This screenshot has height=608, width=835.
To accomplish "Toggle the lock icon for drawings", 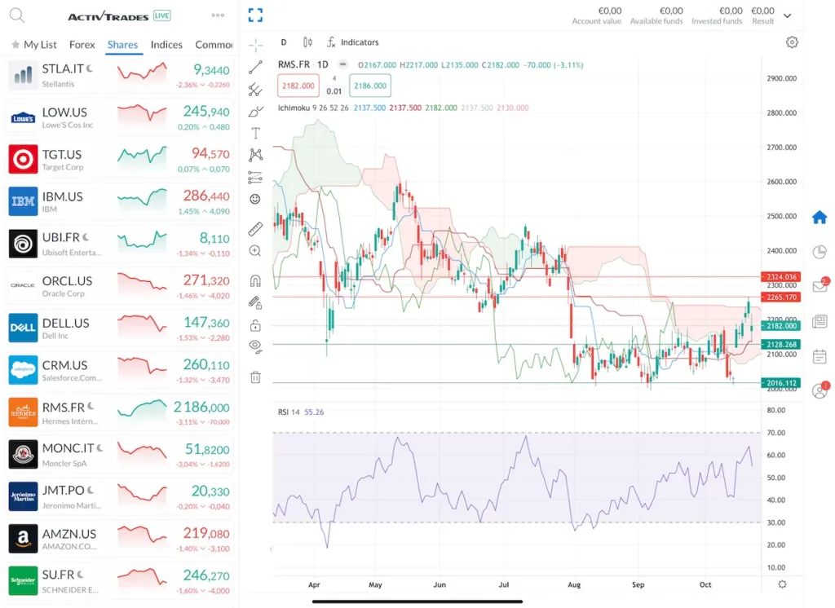I will [x=255, y=324].
